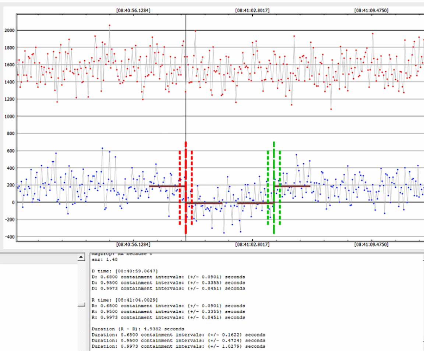Click 'Duration: 0.9500 containment intervals' line

point(179,340)
